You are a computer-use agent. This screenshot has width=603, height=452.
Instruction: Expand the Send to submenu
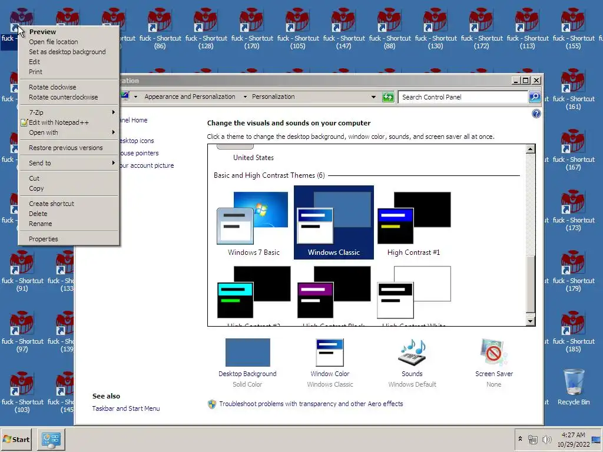[x=69, y=163]
